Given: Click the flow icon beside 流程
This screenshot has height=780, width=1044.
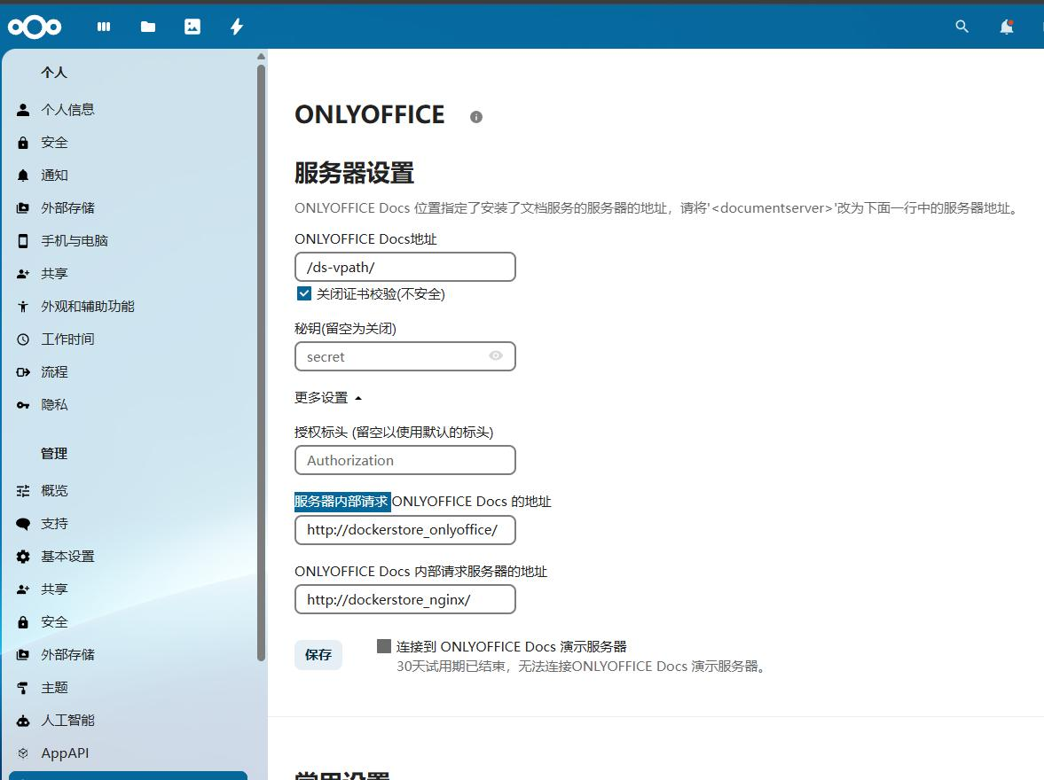Looking at the screenshot, I should [x=23, y=372].
